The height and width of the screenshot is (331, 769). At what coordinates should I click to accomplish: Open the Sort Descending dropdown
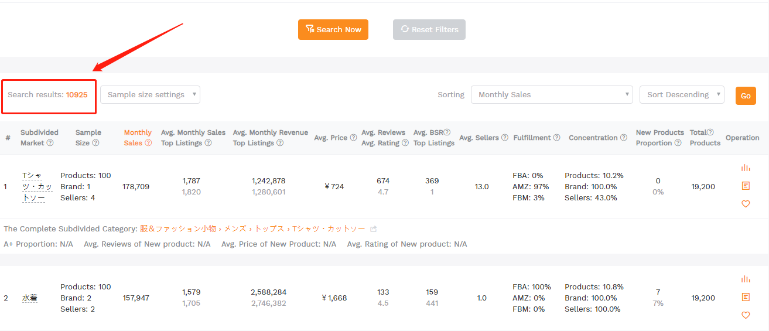(681, 95)
